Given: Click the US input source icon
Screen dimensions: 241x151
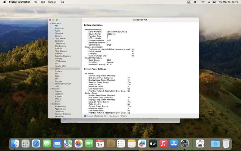Looking at the screenshot, I should [x=189, y=2].
